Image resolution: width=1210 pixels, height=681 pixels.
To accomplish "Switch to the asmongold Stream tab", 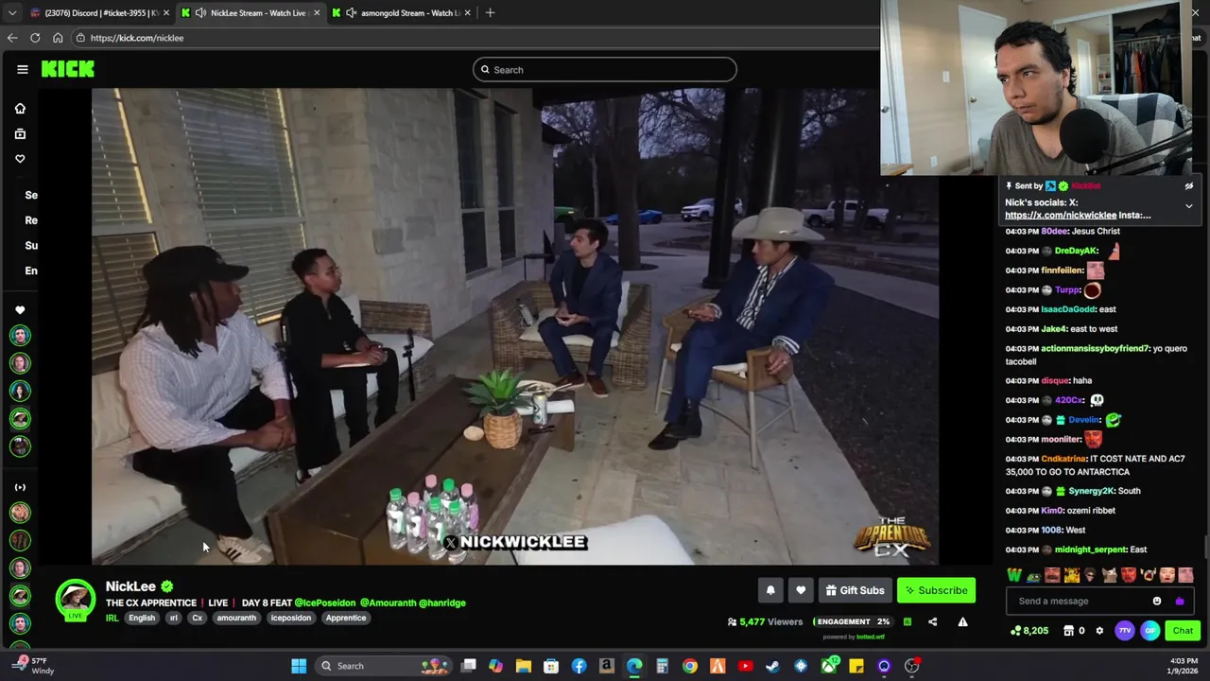I will point(402,12).
